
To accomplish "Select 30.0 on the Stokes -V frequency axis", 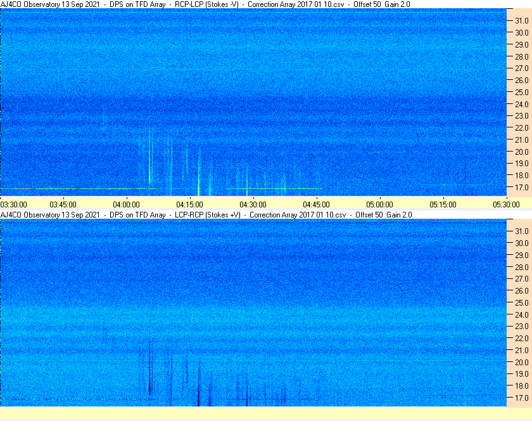I will (x=522, y=33).
